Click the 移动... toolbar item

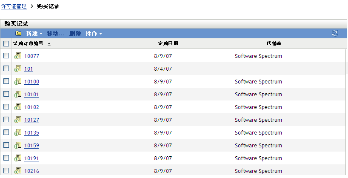tap(56, 34)
